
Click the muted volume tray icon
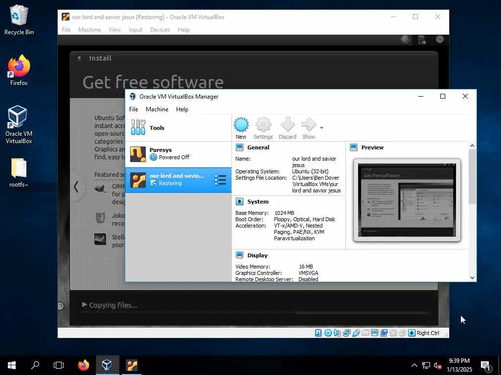pos(437,365)
